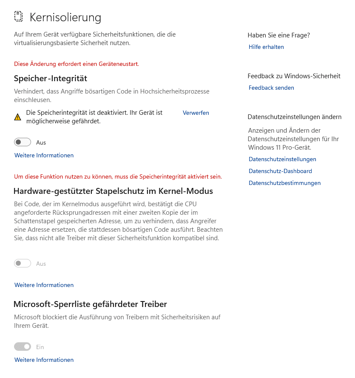Toggle Hardware-gestützter Stapelschutz switch
This screenshot has height=378, width=355.
coord(23,264)
